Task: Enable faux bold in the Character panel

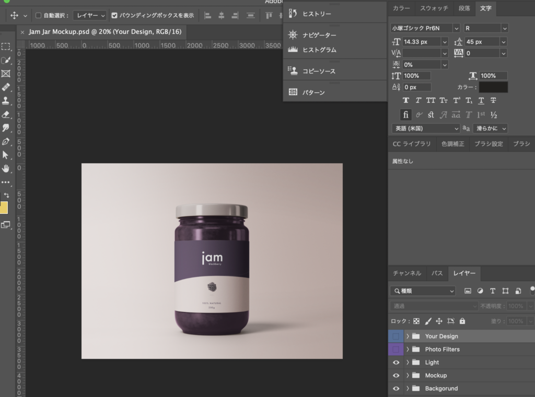Action: pyautogui.click(x=406, y=100)
